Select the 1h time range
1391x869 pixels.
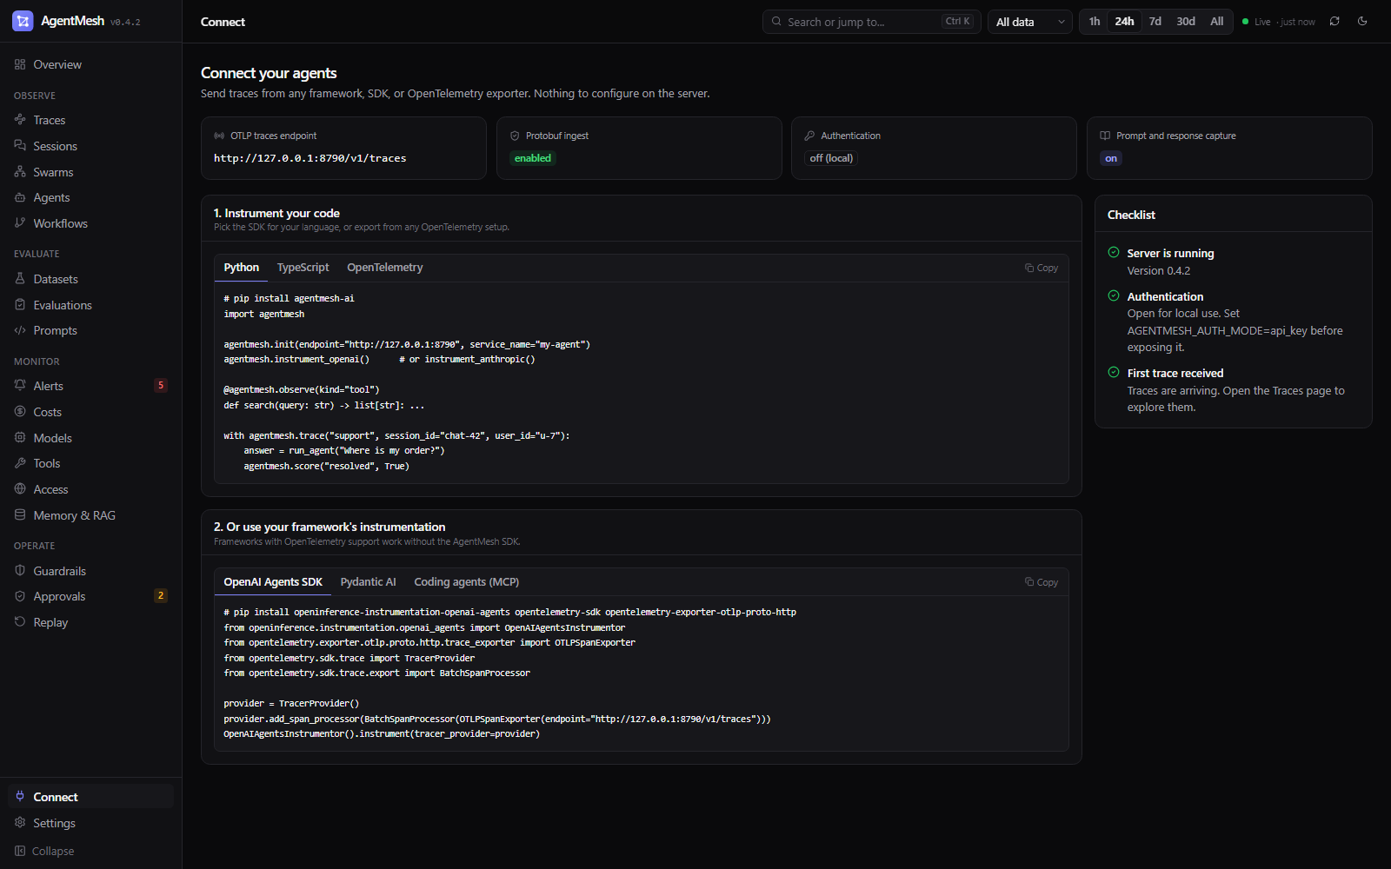1095,22
